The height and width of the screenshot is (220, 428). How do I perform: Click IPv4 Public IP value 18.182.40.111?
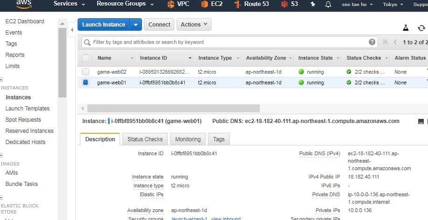coord(364,177)
